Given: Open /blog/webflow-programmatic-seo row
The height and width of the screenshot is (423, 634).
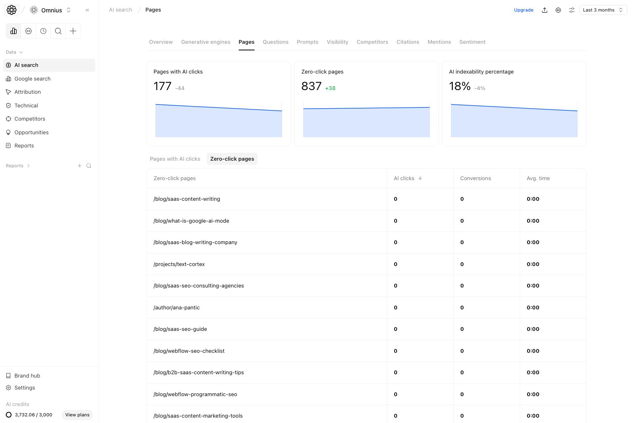Looking at the screenshot, I should (x=367, y=394).
